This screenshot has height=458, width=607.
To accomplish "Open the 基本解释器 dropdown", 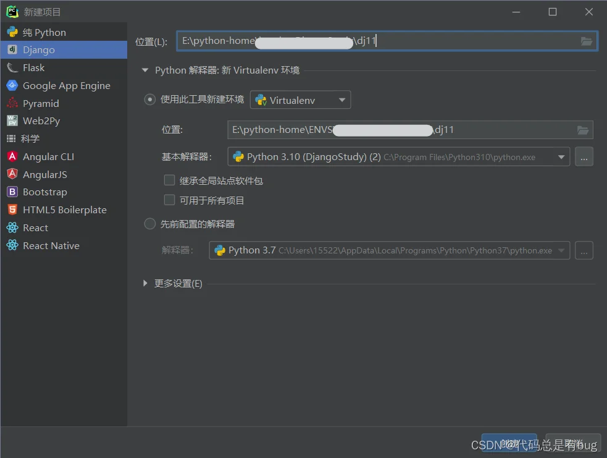I will [x=399, y=157].
